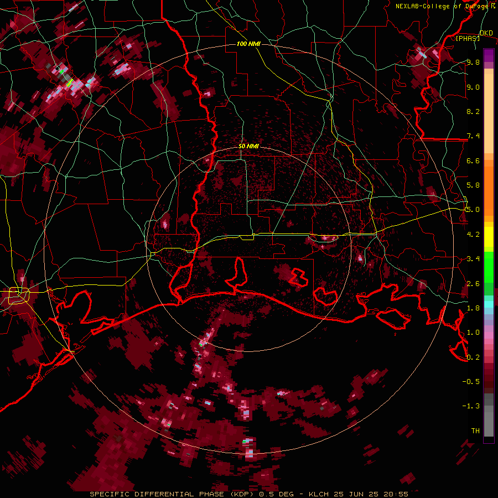Click the bright green segment of the color bar
The width and height of the screenshot is (498, 498).
point(489,267)
